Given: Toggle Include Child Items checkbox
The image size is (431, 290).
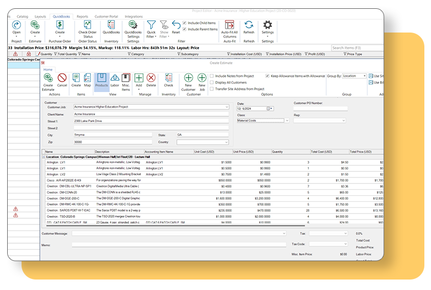Looking at the screenshot, I should (x=185, y=23).
